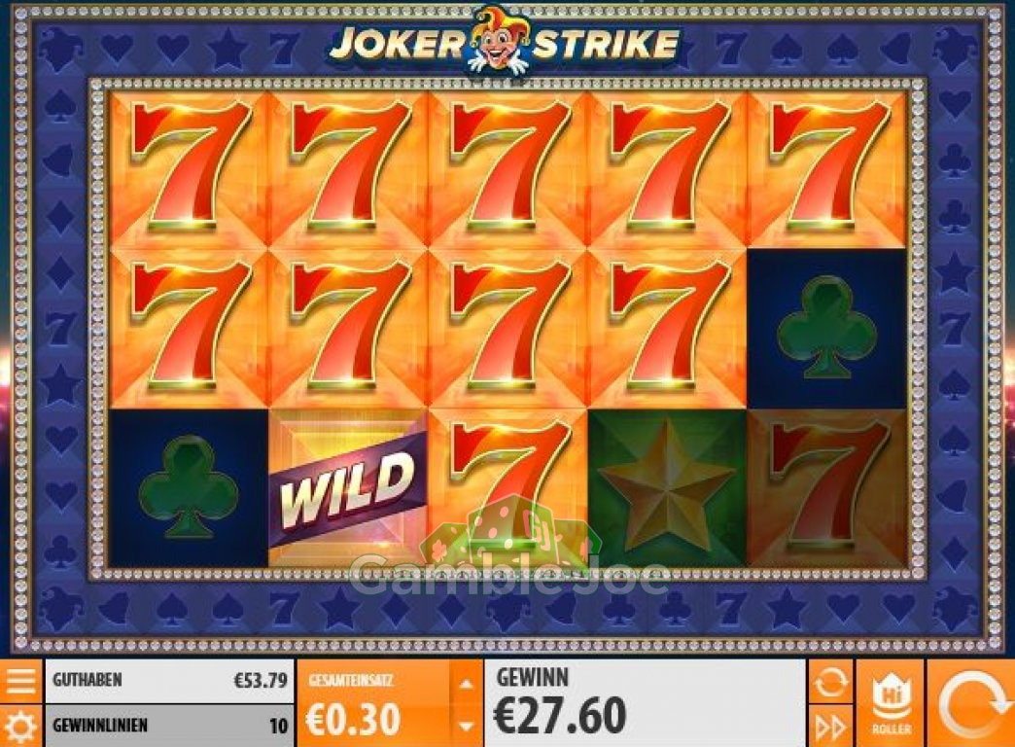Decrease total bet with down arrow
The height and width of the screenshot is (747, 1015).
[466, 727]
